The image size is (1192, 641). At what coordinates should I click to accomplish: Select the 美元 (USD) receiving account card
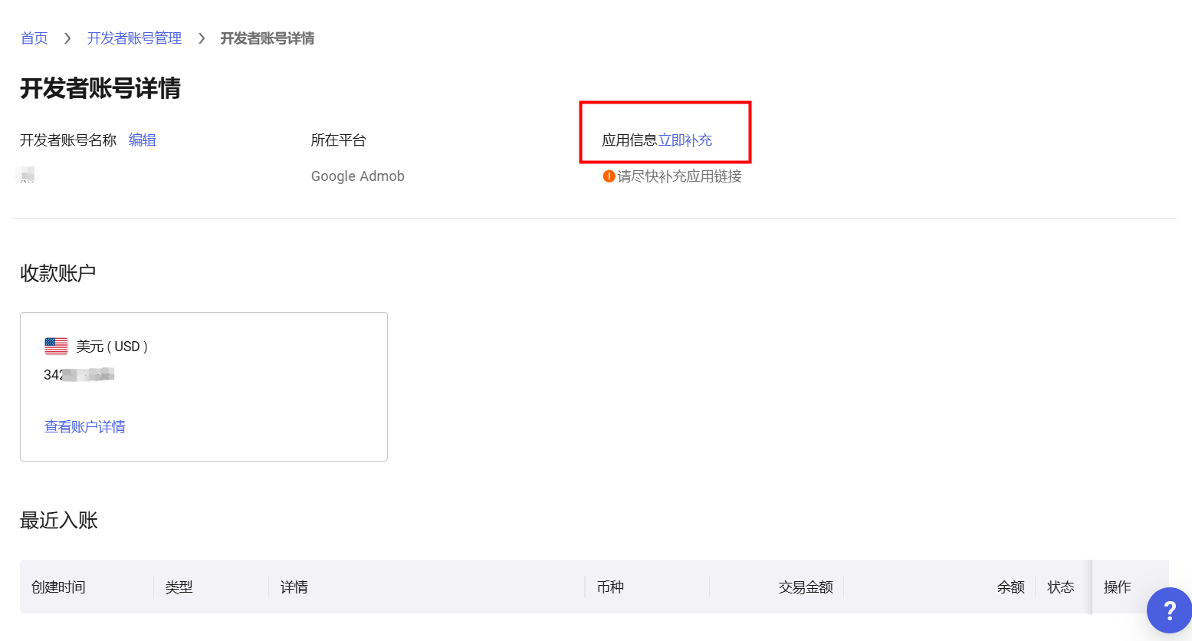[203, 386]
